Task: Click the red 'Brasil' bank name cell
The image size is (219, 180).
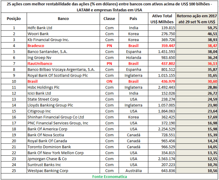Action: tap(63, 81)
